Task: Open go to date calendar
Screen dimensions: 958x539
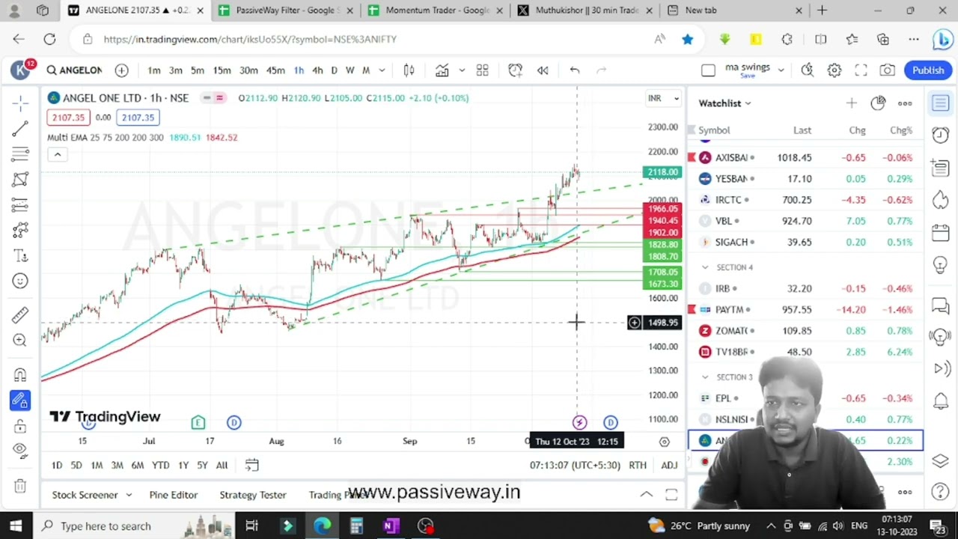Action: click(251, 465)
